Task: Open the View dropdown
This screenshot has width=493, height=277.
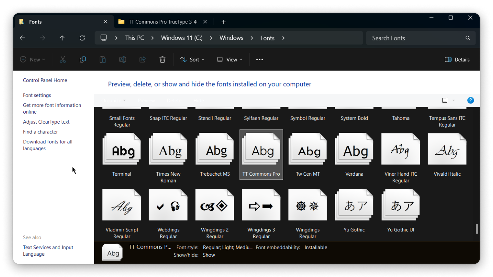Action: pos(230,60)
